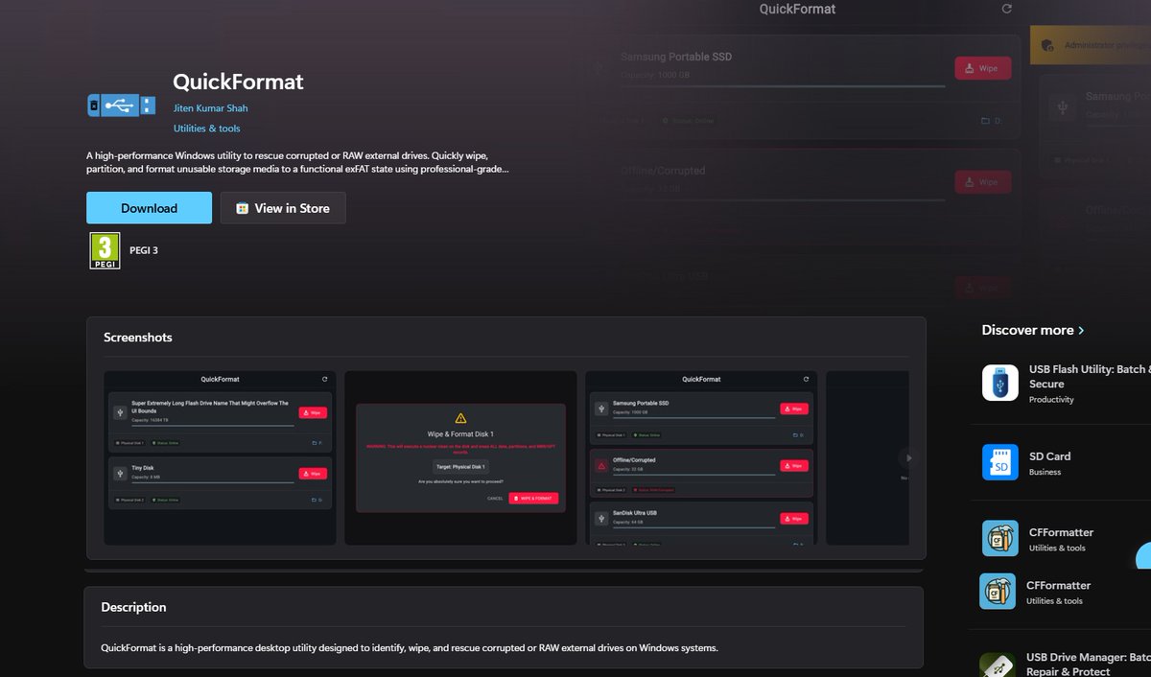Click the refresh icon beside the top QuickFormat title

pos(1006,9)
